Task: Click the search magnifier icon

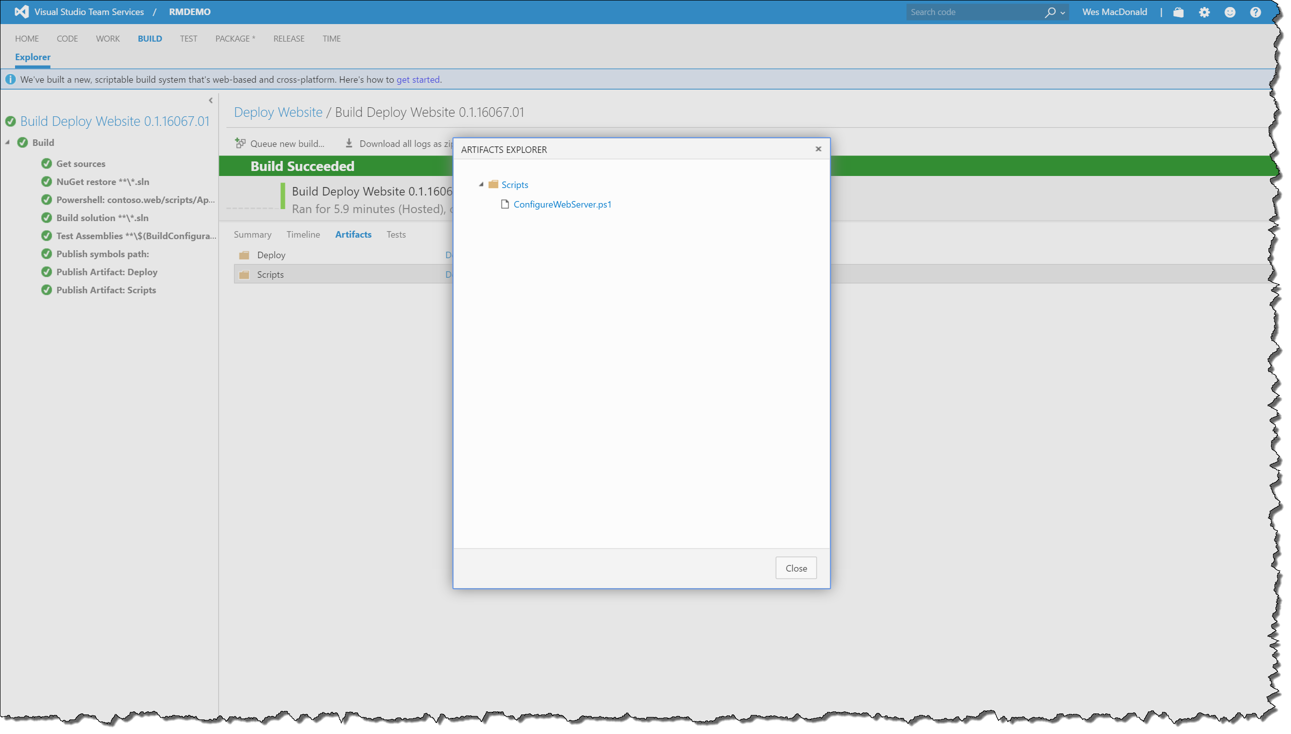Action: [x=1049, y=12]
